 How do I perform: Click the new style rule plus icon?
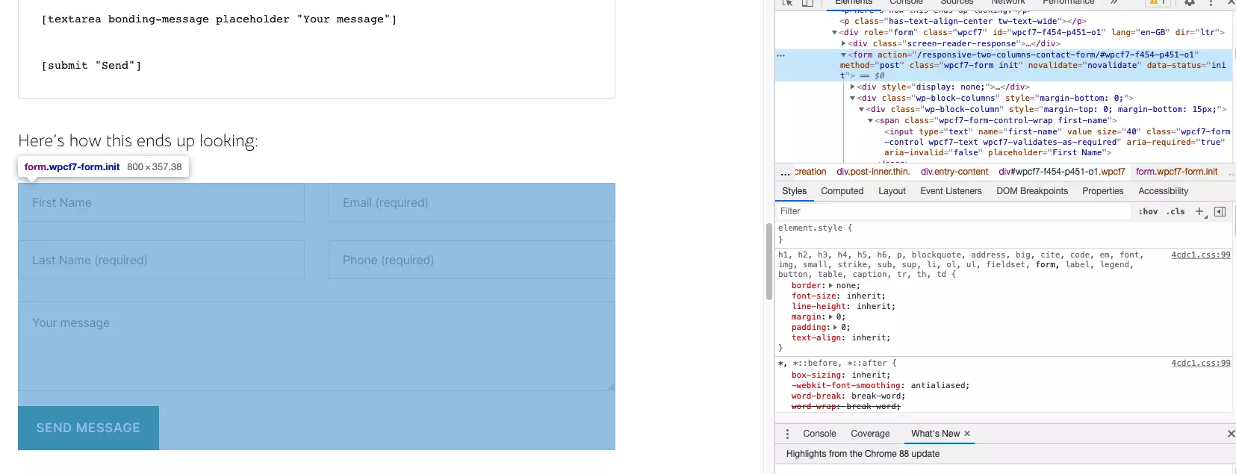point(1199,211)
